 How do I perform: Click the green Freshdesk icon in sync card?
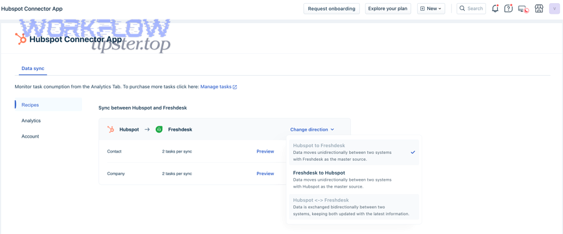(x=159, y=130)
